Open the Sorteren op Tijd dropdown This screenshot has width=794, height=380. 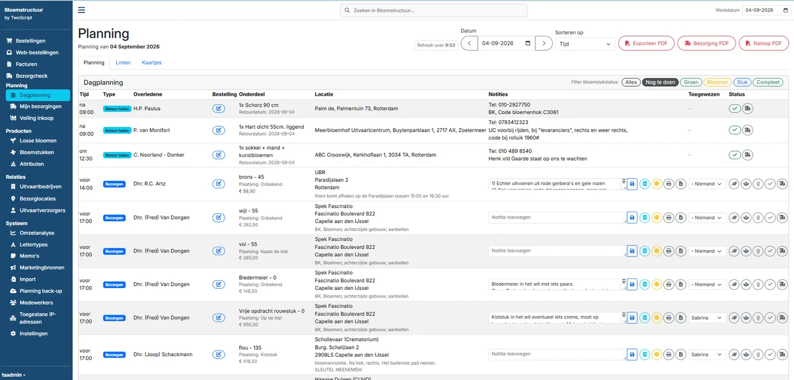[x=585, y=44]
